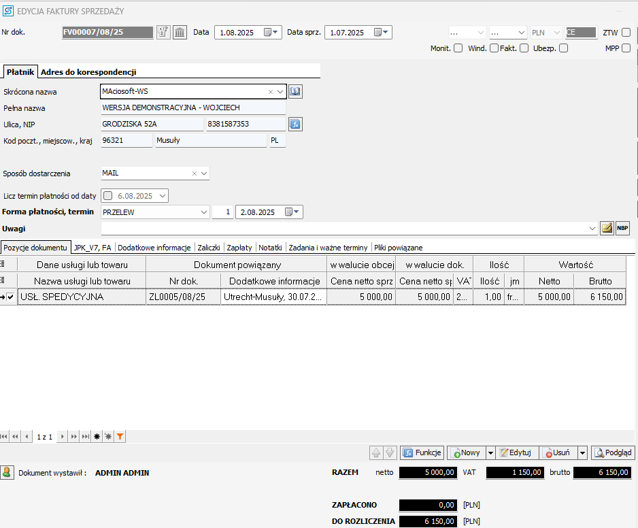638x528 pixels.
Task: Open the Uwagi notes editor icon
Action: (x=607, y=229)
